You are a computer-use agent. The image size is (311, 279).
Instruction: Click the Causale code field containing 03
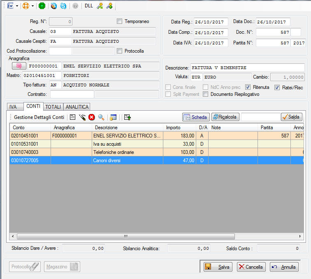[60, 31]
